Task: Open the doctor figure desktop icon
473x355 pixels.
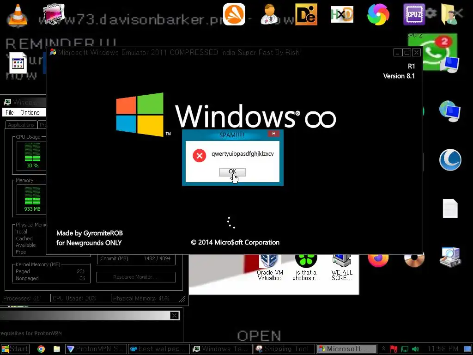Action: pos(269,14)
